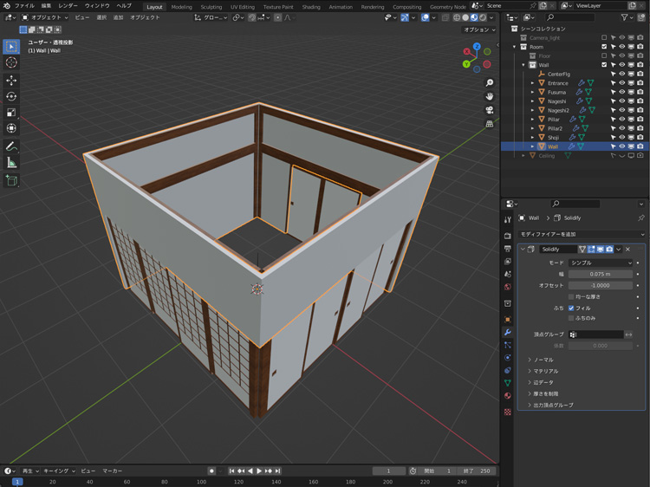Select the Cursor tool in the toolbar
The image size is (650, 487).
pyautogui.click(x=11, y=62)
